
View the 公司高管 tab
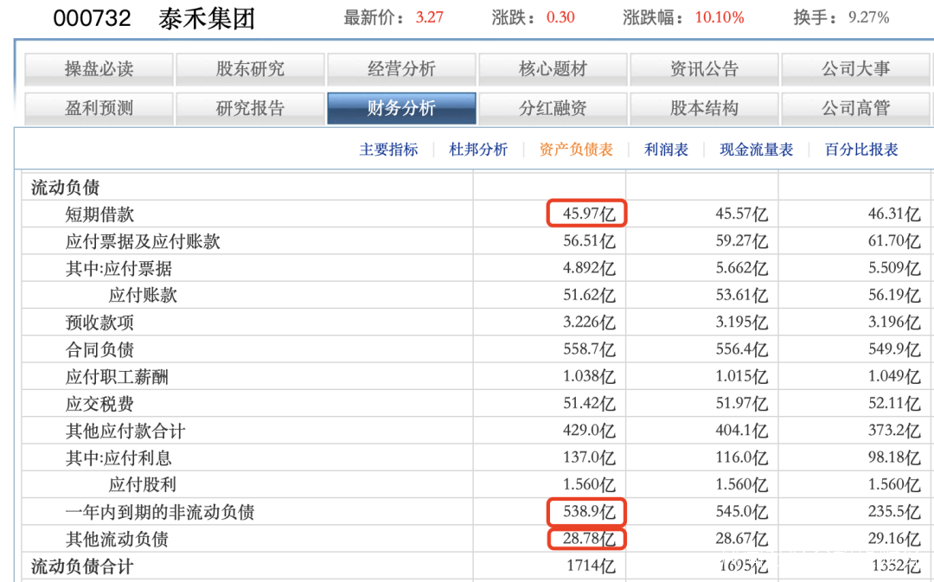pos(856,108)
